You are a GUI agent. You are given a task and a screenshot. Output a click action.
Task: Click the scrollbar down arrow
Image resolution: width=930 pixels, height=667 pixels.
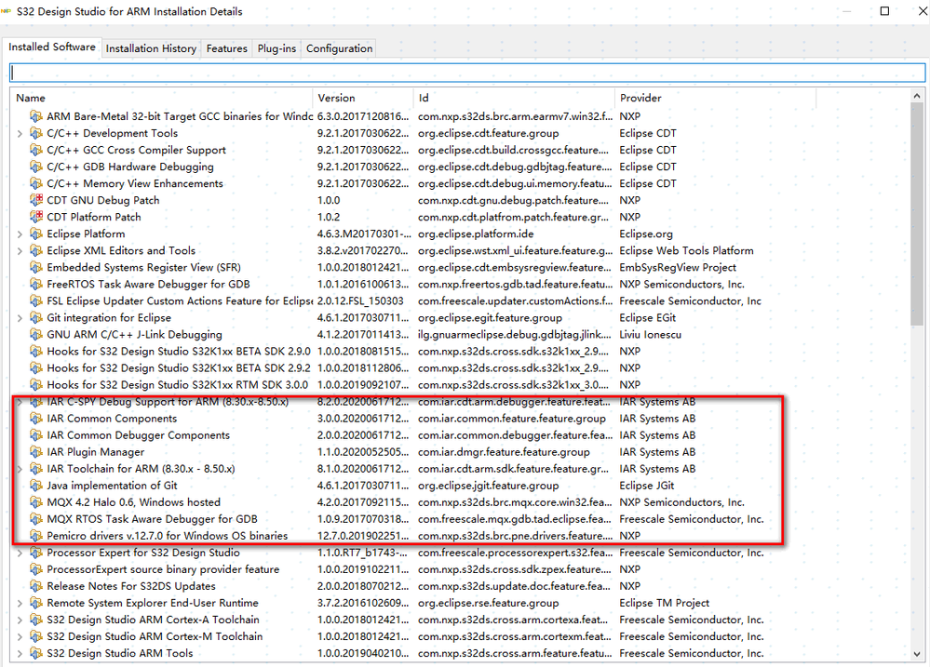point(917,655)
